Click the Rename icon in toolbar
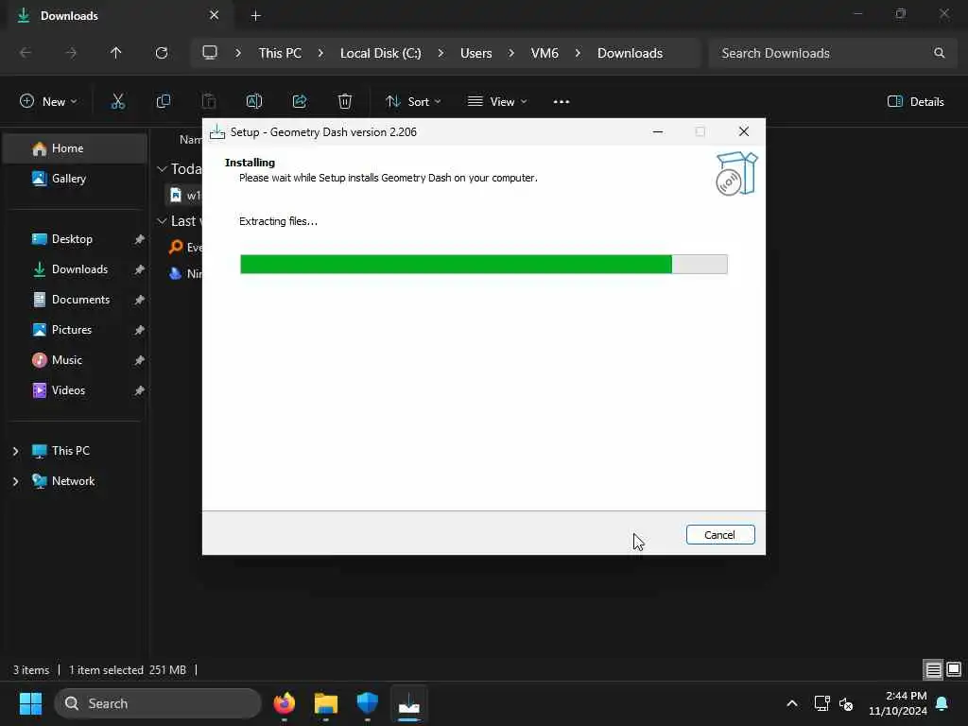Viewport: 968px width, 726px height. point(253,102)
